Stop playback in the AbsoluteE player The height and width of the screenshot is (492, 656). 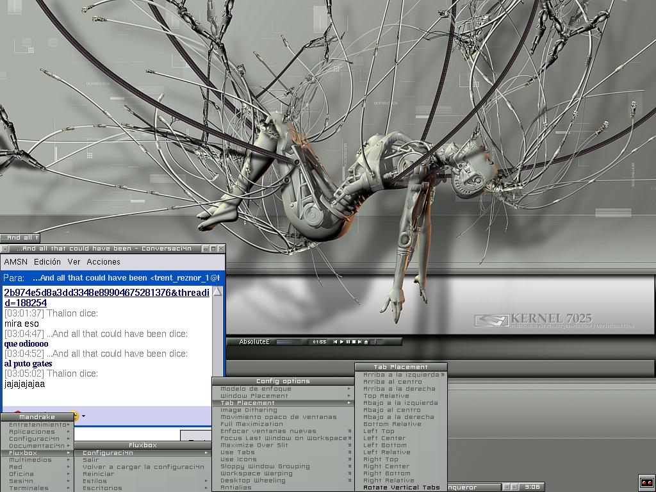[x=354, y=342]
